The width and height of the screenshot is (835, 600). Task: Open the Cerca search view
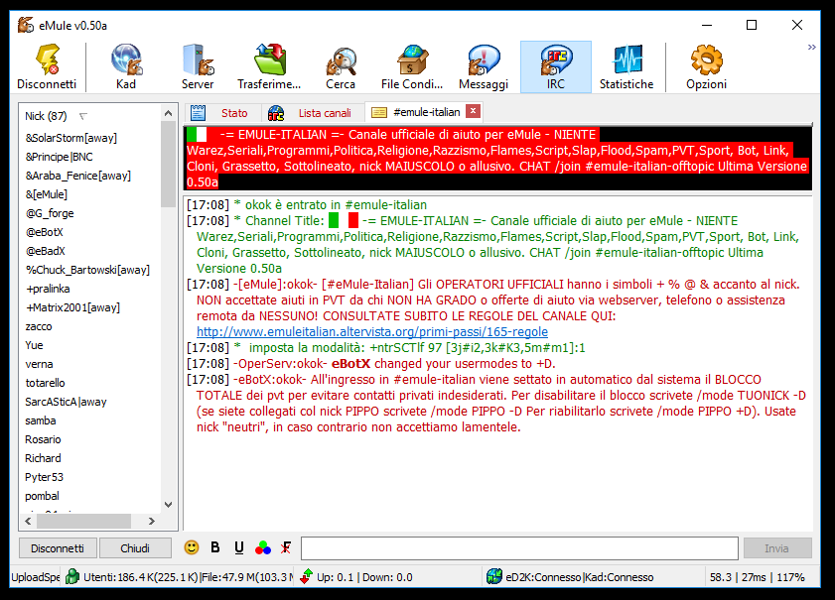pos(341,67)
